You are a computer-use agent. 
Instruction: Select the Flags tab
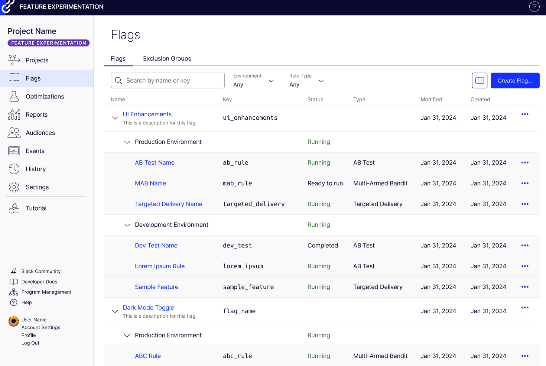click(x=118, y=58)
